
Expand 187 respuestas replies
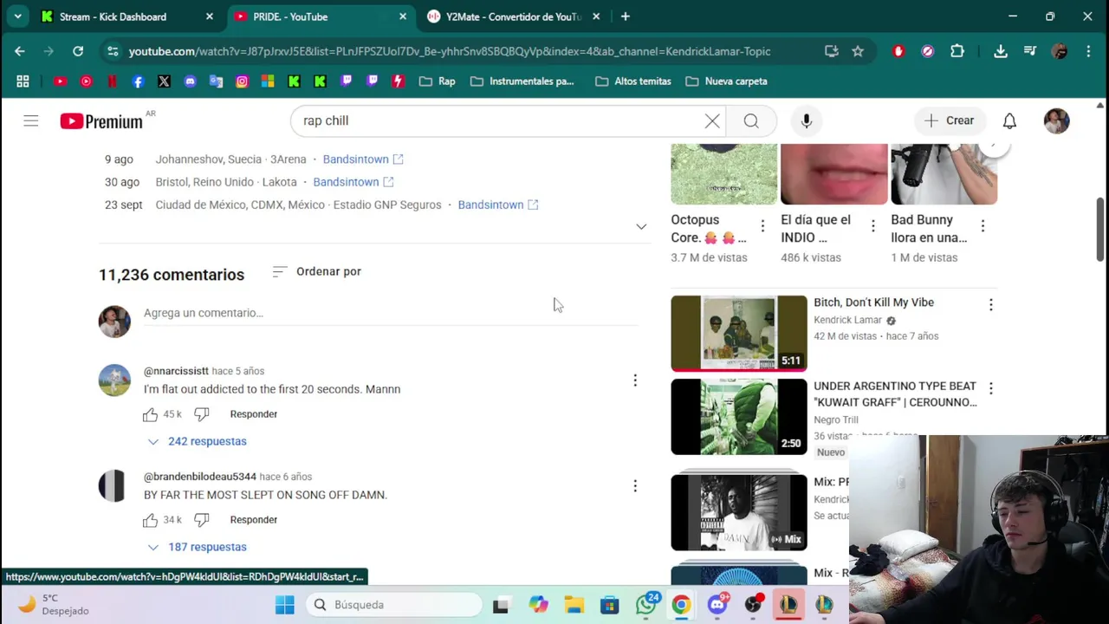(x=198, y=547)
